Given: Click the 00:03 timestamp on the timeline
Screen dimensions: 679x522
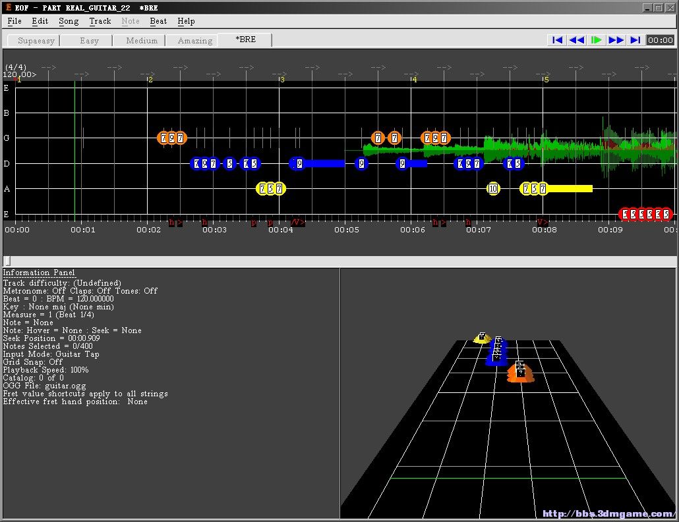Looking at the screenshot, I should (x=214, y=230).
